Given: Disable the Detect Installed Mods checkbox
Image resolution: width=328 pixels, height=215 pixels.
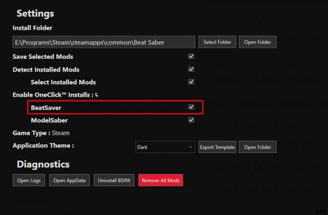Looking at the screenshot, I should (x=191, y=69).
